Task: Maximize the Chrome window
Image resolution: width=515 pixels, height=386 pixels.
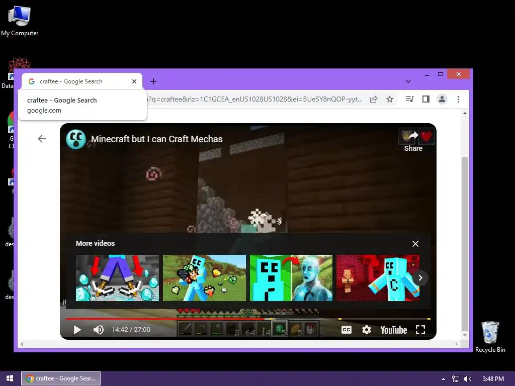Action: point(441,74)
